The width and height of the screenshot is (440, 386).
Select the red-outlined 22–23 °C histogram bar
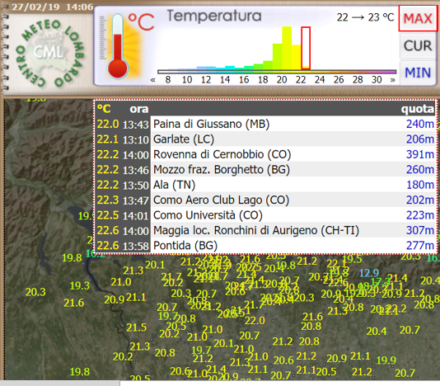pos(306,48)
